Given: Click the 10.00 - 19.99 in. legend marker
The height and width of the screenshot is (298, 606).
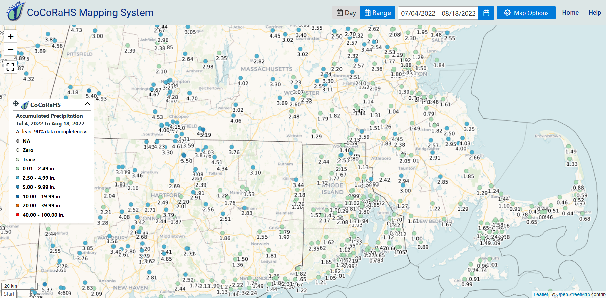Looking at the screenshot, I should 18,196.
